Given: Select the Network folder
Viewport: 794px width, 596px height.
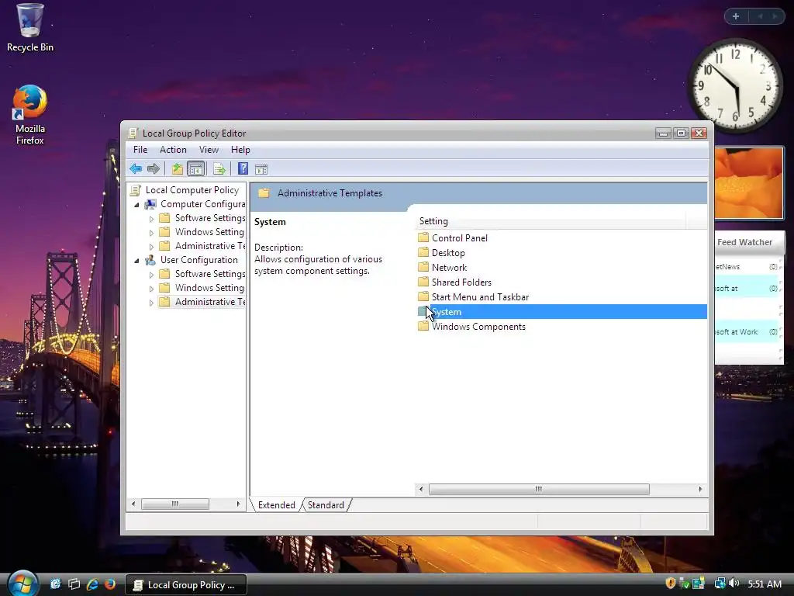Looking at the screenshot, I should pyautogui.click(x=449, y=267).
